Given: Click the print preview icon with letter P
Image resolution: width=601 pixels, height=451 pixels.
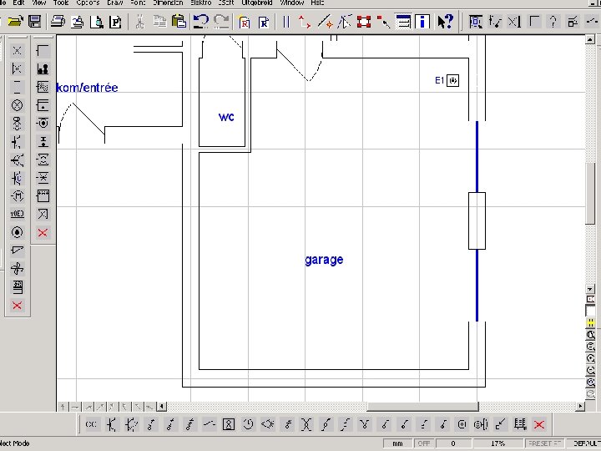Looking at the screenshot, I should [115, 22].
